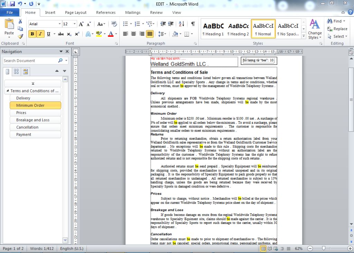The image size is (354, 253).
Task: Switch to Web Layout view
Action: (276, 249)
